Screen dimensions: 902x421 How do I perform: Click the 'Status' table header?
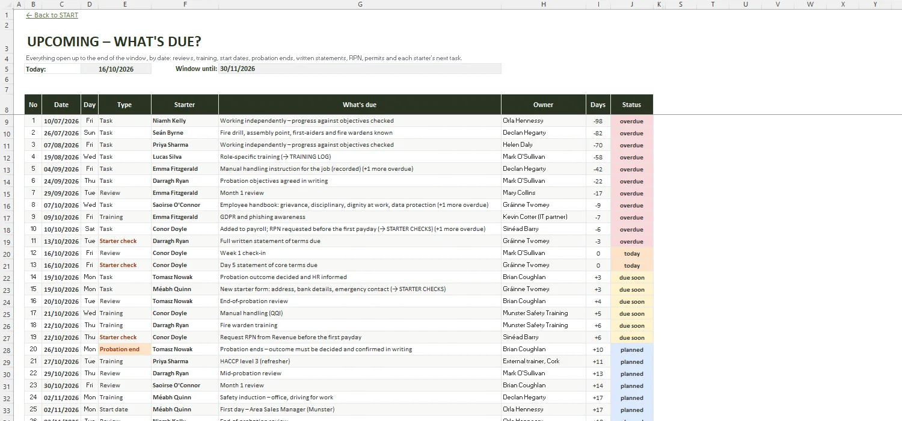631,105
